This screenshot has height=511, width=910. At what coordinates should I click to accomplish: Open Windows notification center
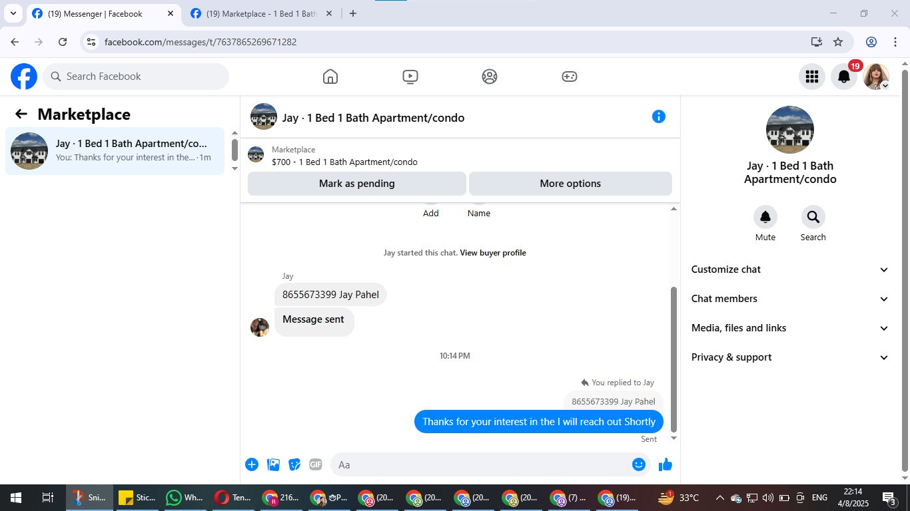(889, 498)
